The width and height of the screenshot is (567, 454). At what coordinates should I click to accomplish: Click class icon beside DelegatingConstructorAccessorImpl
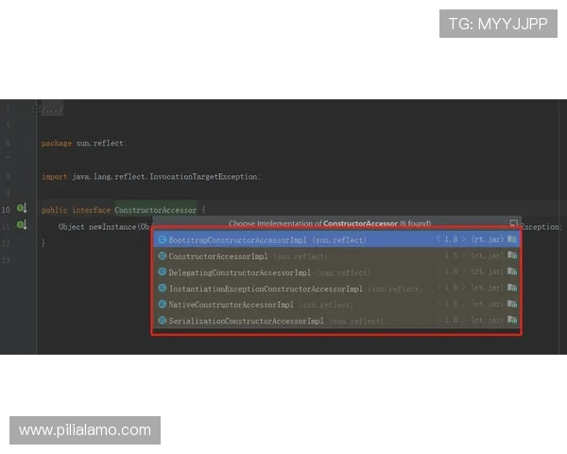click(163, 271)
